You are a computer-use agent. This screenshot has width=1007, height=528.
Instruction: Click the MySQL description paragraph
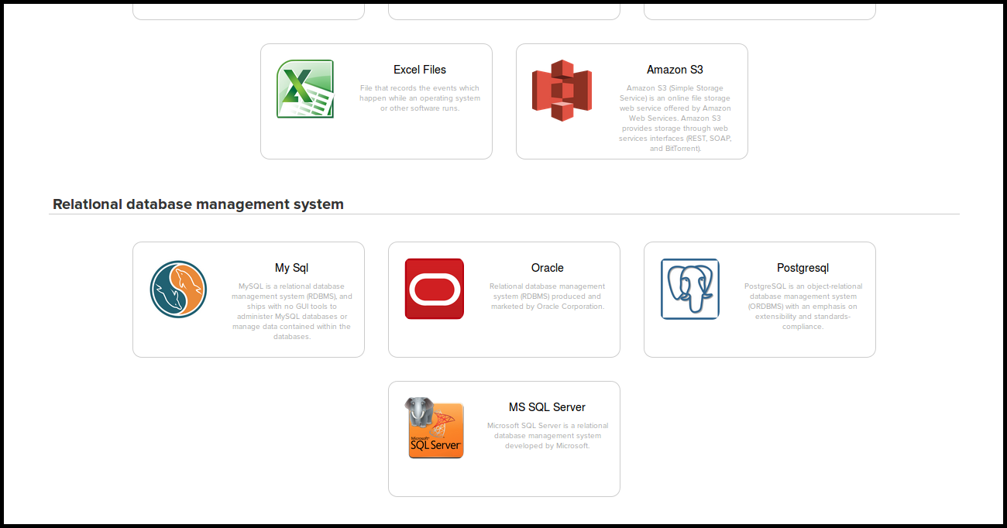click(292, 311)
